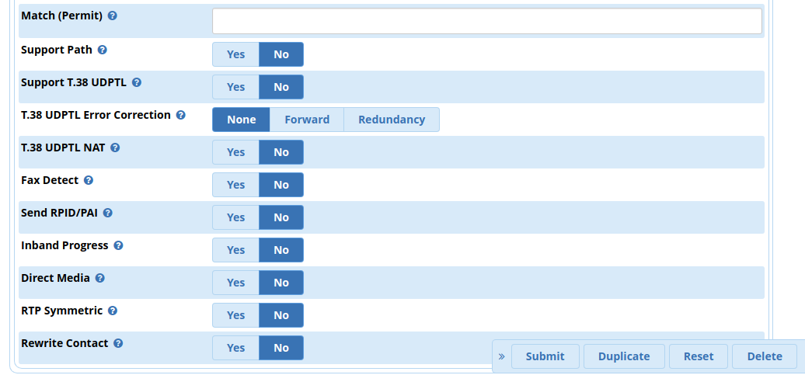Image resolution: width=805 pixels, height=375 pixels.
Task: Click the Duplicate button
Action: pyautogui.click(x=624, y=356)
